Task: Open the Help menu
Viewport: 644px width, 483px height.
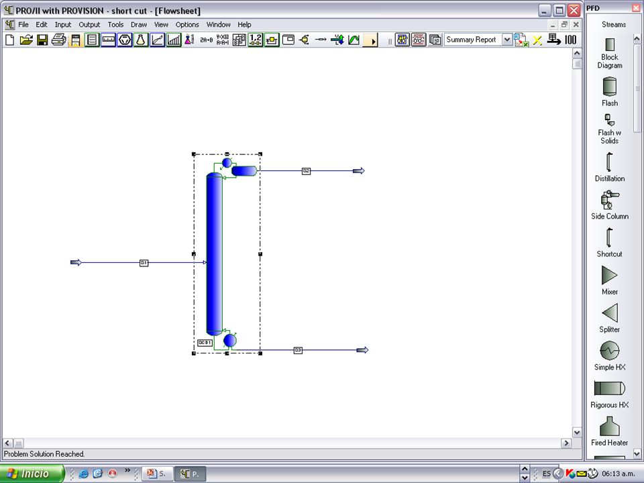Action: 244,25
